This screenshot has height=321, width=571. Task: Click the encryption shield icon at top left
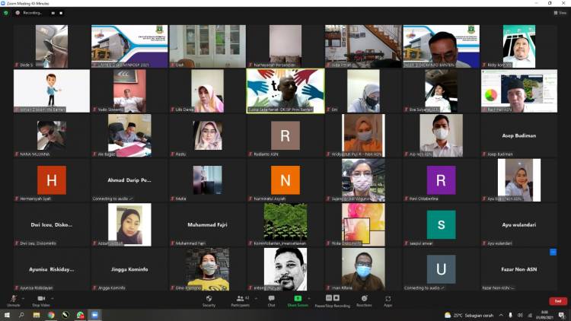[7, 13]
